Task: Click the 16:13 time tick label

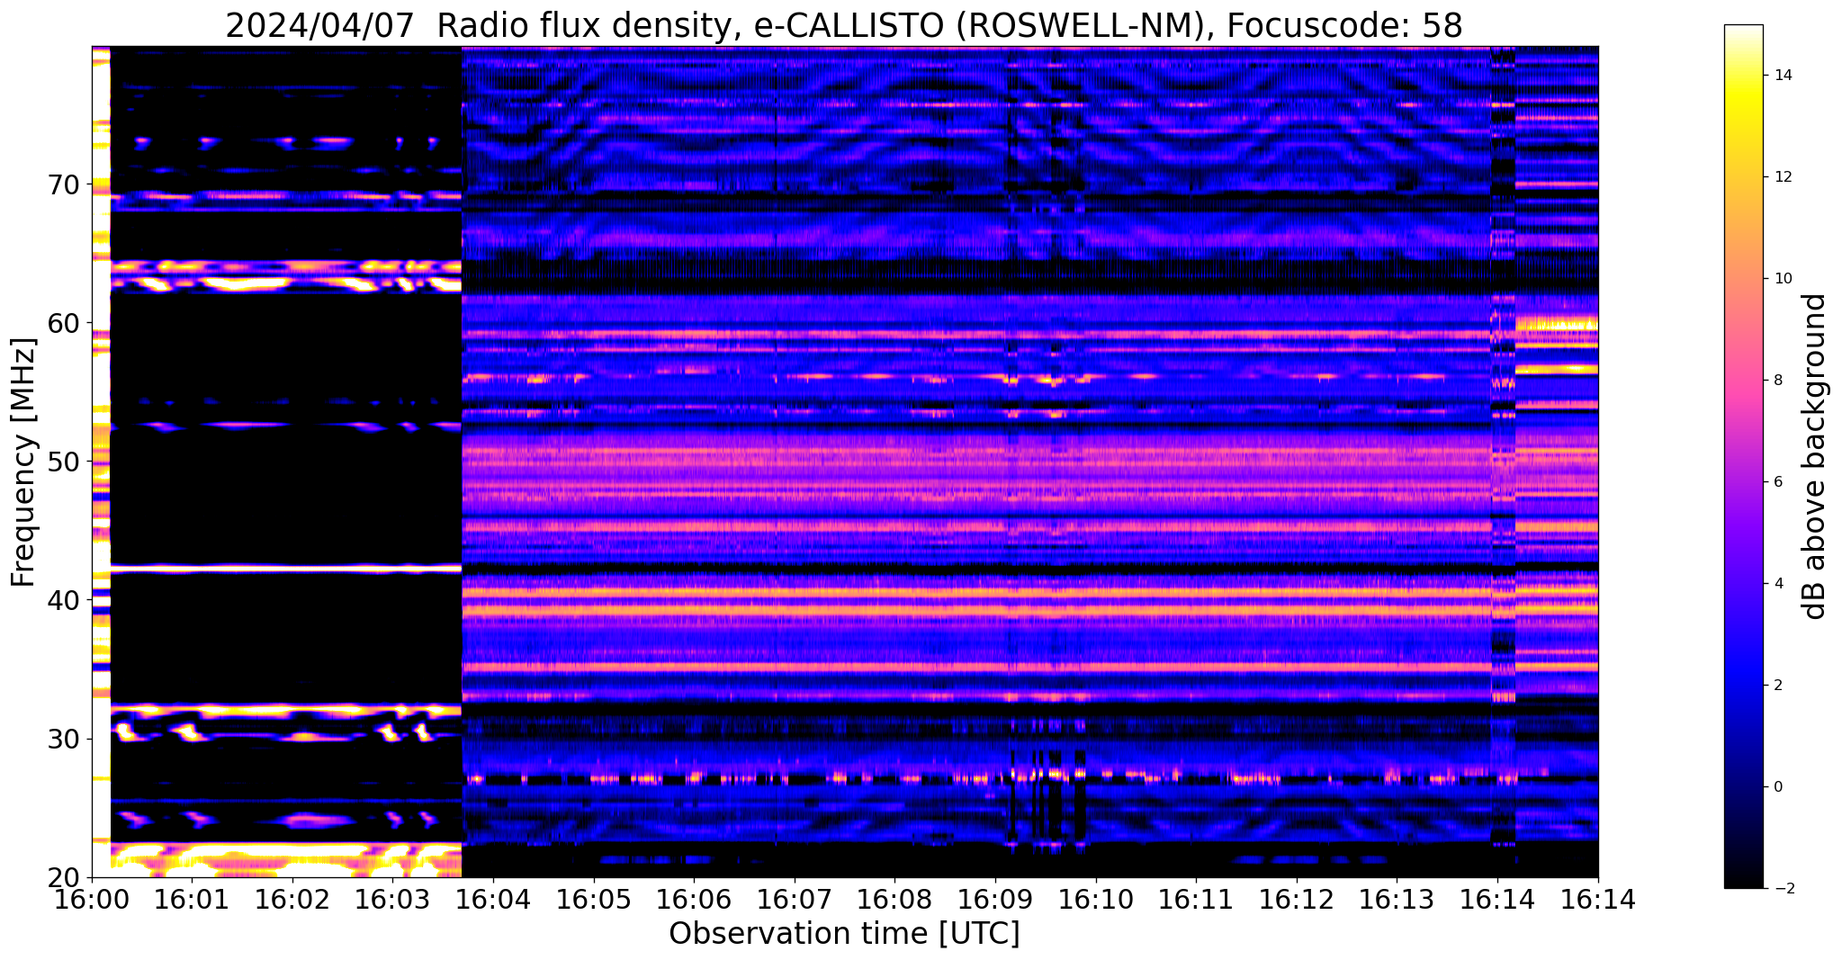Action: click(1397, 900)
